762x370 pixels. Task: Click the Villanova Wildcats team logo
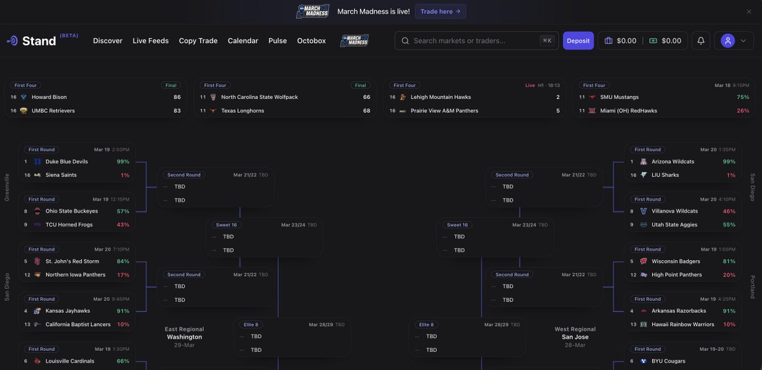pyautogui.click(x=643, y=211)
